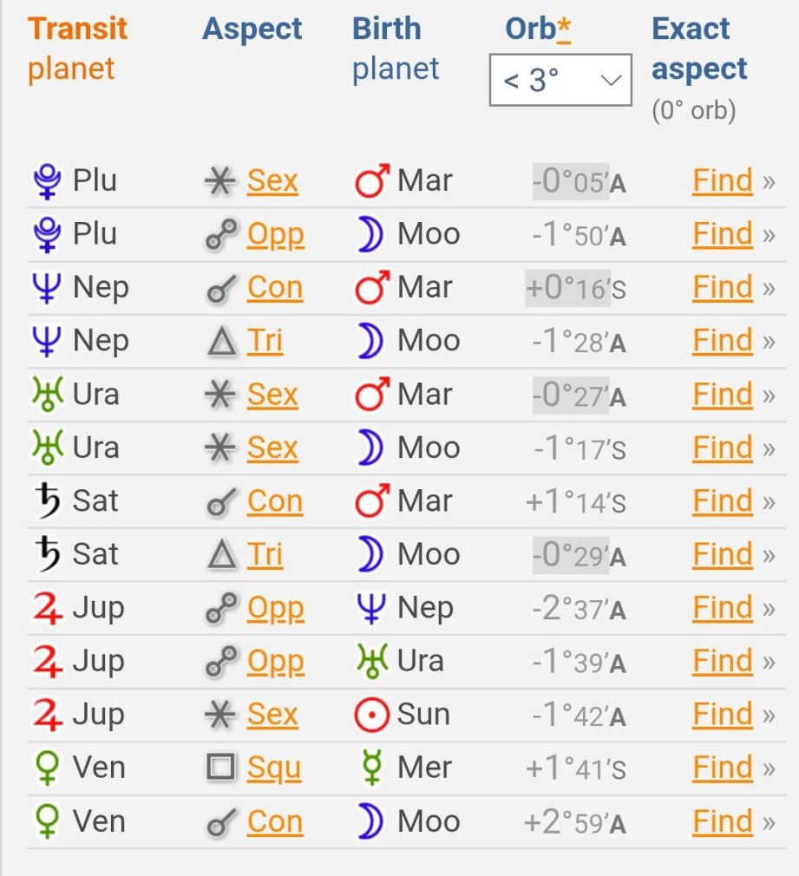Image resolution: width=799 pixels, height=876 pixels.
Task: Click Find in the Venus conjunct Moon row
Action: (x=722, y=821)
